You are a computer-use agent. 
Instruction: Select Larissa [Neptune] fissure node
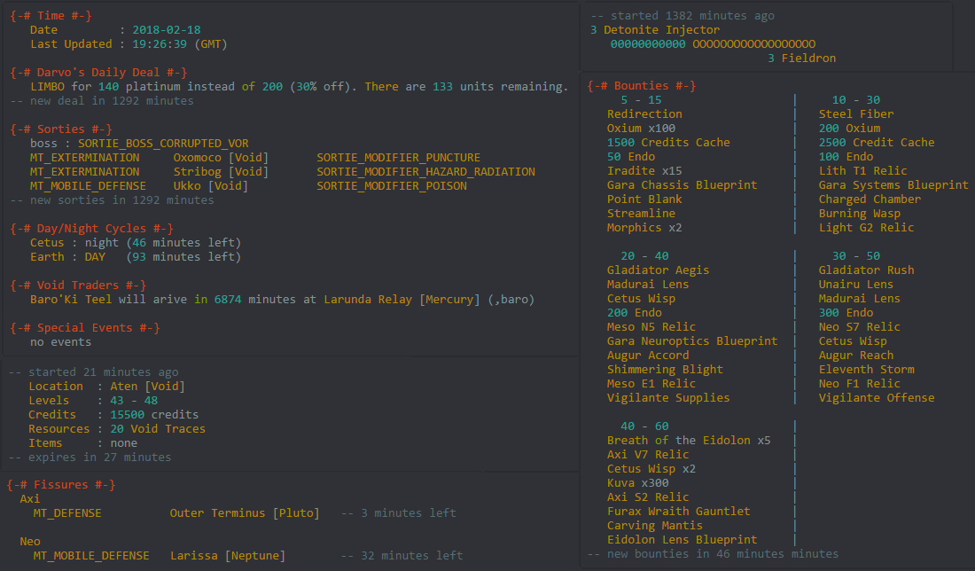tap(227, 556)
